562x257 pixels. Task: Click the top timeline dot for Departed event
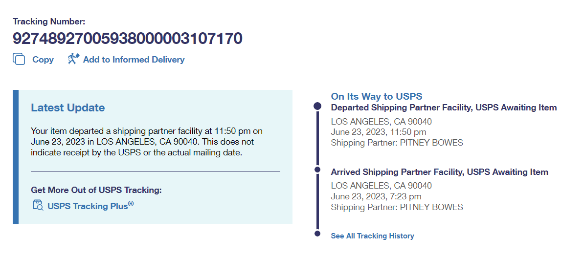[x=317, y=106]
